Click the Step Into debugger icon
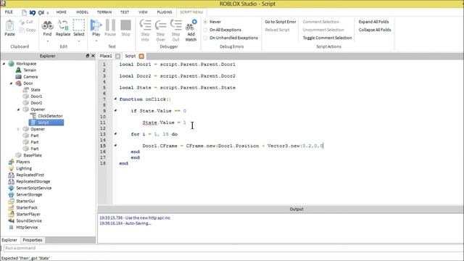This screenshot has width=464, height=261. pyautogui.click(x=145, y=25)
